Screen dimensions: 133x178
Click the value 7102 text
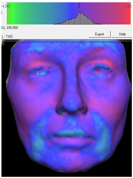(9, 37)
